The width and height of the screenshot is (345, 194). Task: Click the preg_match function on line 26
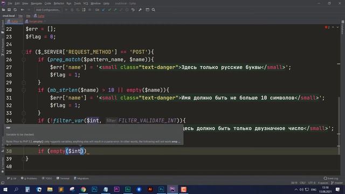(65, 60)
